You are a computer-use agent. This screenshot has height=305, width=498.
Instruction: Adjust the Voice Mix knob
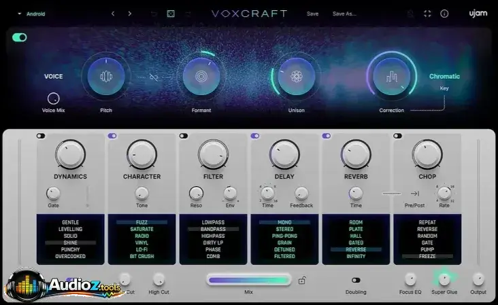[x=53, y=98]
